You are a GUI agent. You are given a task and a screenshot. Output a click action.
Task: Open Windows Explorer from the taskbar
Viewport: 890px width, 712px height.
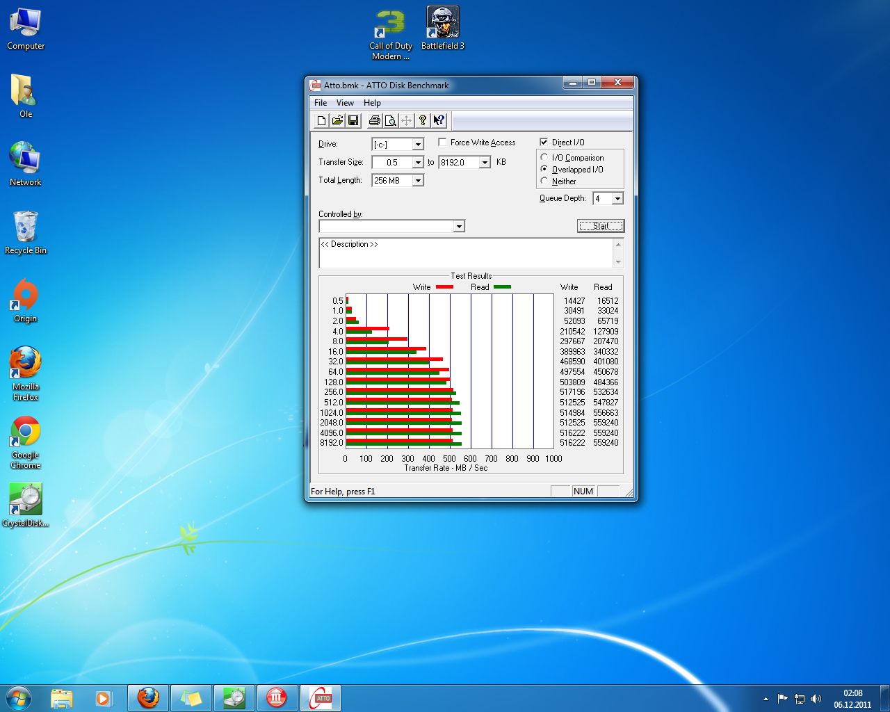click(62, 698)
